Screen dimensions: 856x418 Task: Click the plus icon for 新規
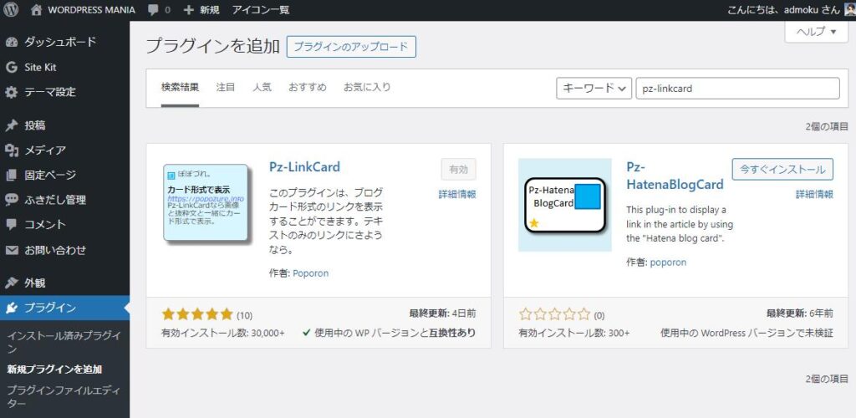[x=188, y=10]
